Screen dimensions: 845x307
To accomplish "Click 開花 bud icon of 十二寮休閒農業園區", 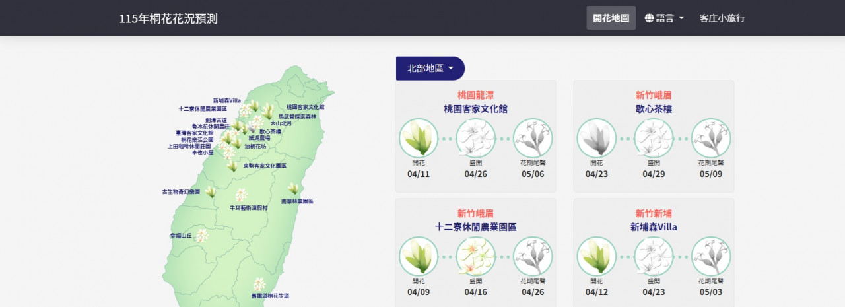I will (419, 257).
